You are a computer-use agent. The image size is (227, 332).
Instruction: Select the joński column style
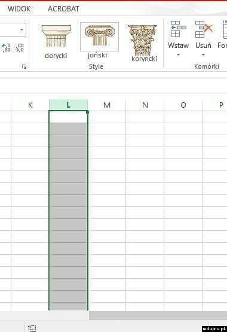(99, 40)
